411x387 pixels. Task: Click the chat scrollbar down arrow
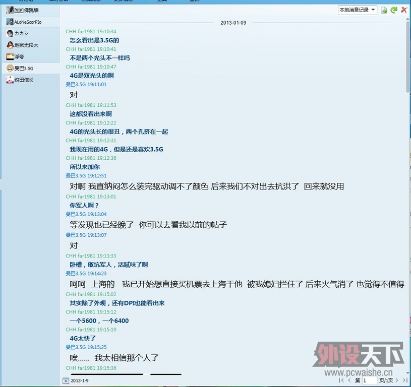[x=408, y=372]
